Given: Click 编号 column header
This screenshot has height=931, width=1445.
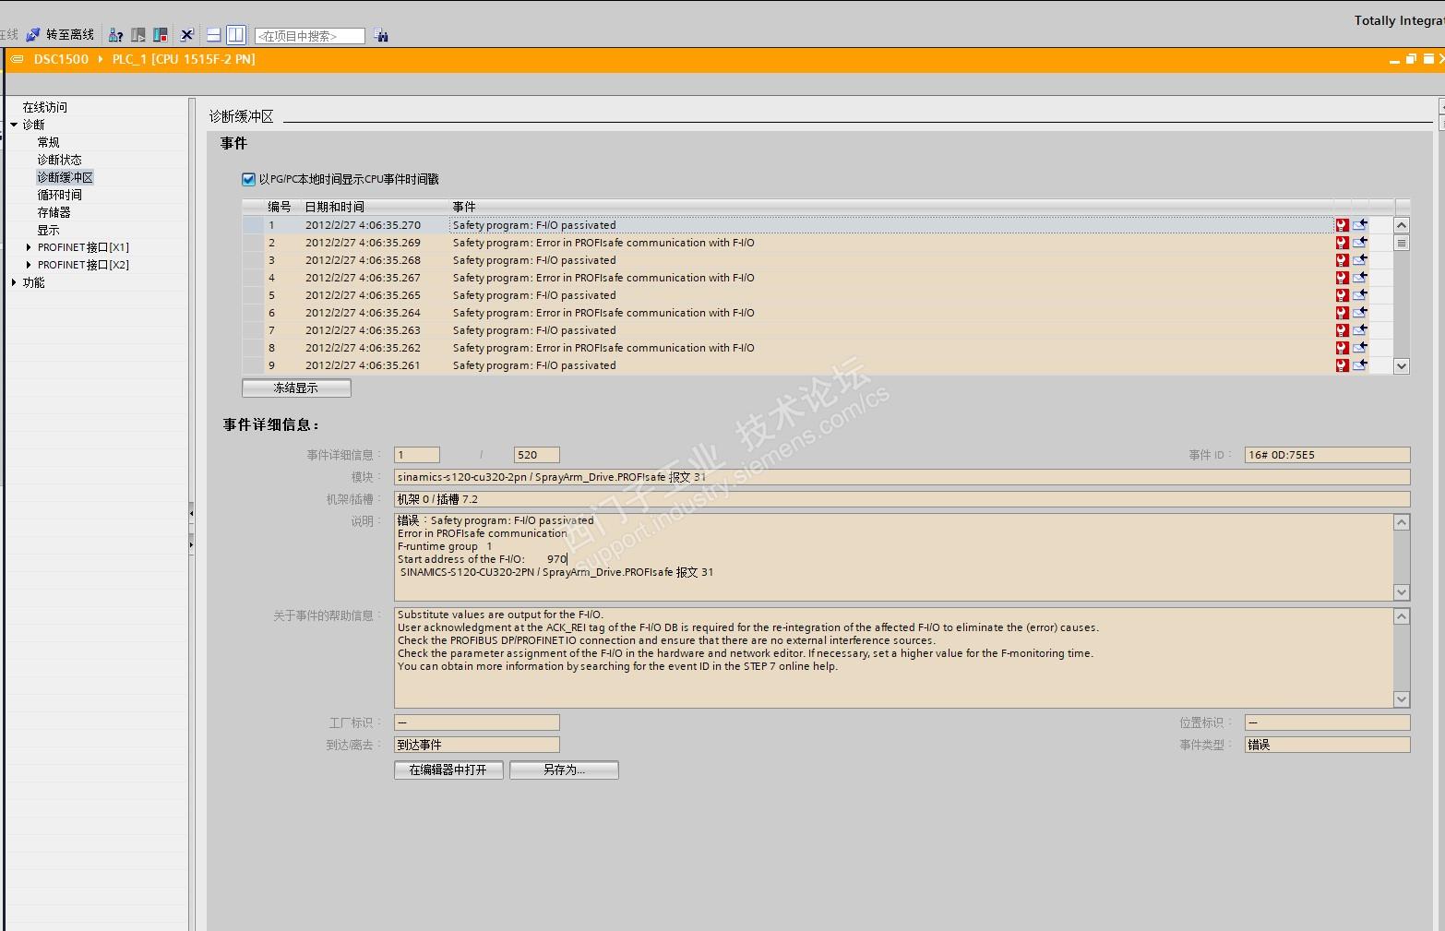Looking at the screenshot, I should (x=281, y=207).
